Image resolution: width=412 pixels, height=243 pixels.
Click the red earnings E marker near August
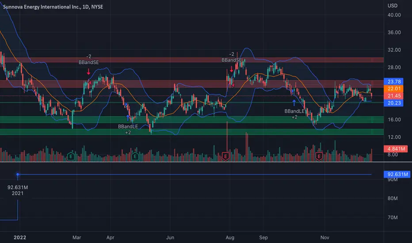pyautogui.click(x=225, y=156)
